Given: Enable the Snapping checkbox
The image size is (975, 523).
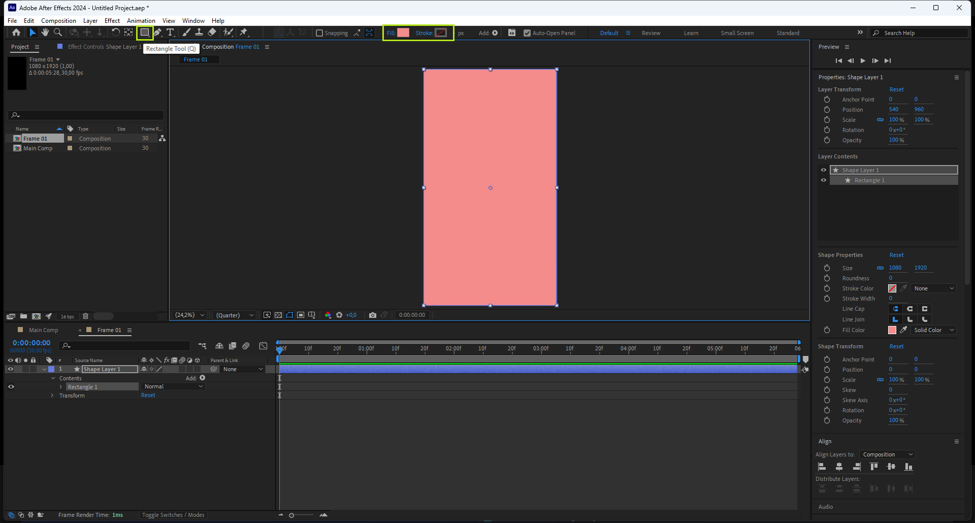Looking at the screenshot, I should [319, 33].
